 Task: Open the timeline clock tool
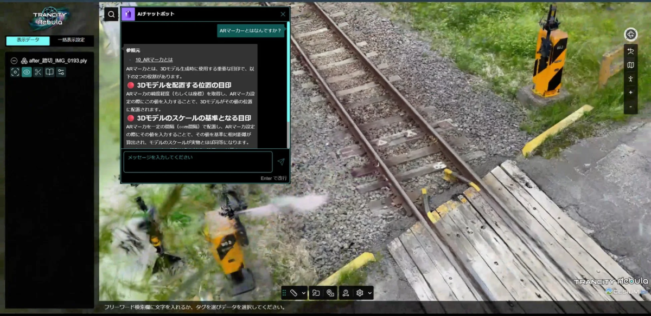coord(346,293)
